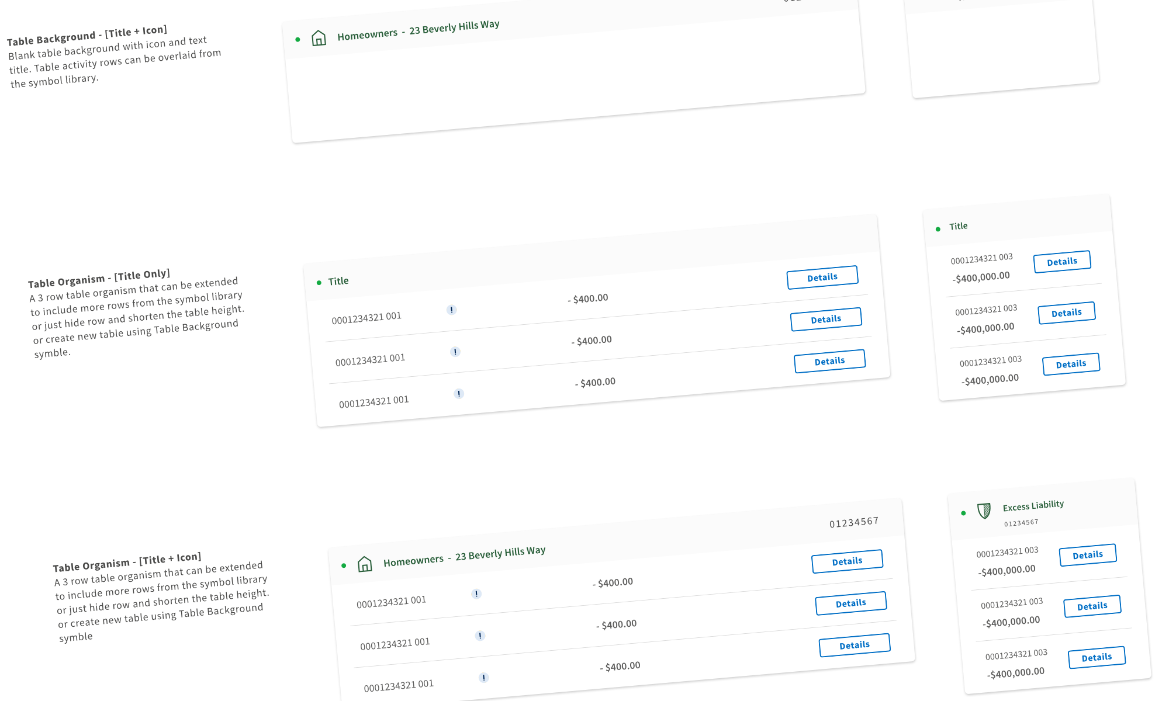The image size is (1169, 701).
Task: Click last Details button in Excess Liability card
Action: [x=1097, y=657]
